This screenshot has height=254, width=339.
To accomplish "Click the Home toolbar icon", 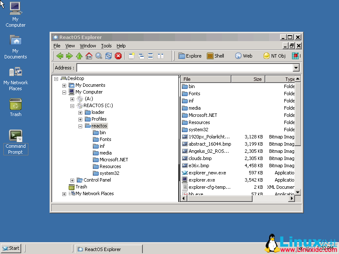I will click(89, 56).
